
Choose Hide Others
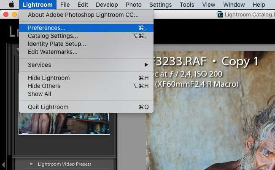tap(86, 86)
